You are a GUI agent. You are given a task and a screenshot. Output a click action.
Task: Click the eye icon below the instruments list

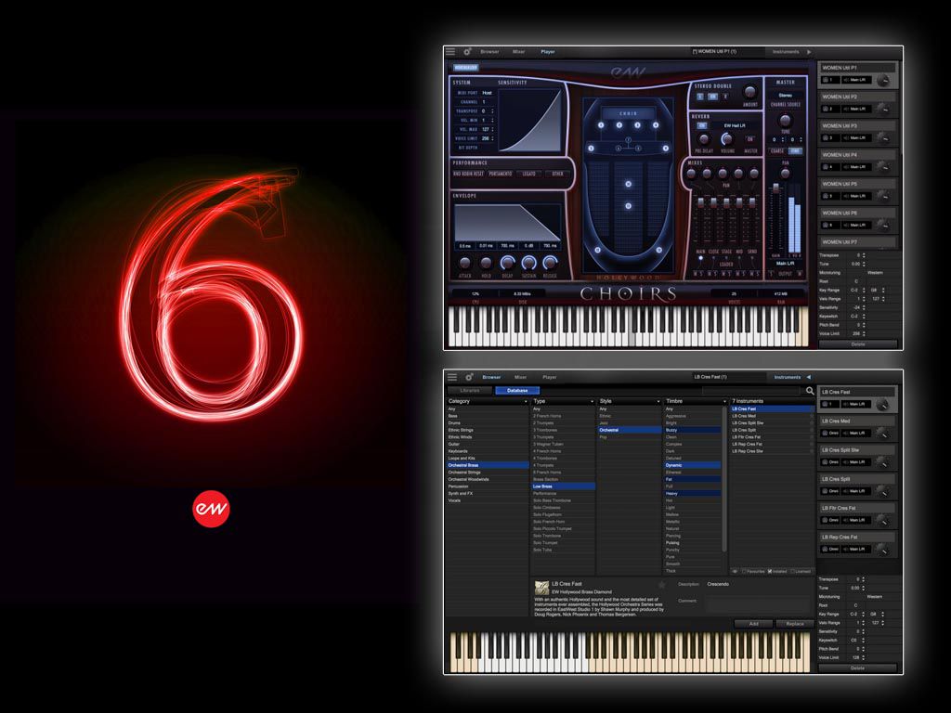point(735,571)
